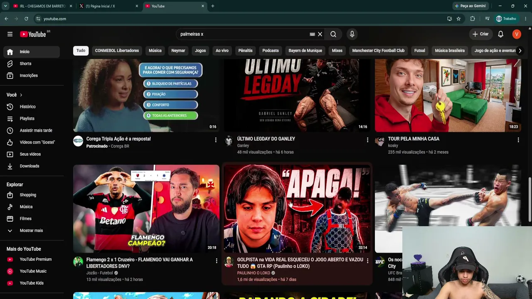Play the APAGA! GOLPISTA video thumbnail
This screenshot has width=532, height=299.
(x=297, y=209)
